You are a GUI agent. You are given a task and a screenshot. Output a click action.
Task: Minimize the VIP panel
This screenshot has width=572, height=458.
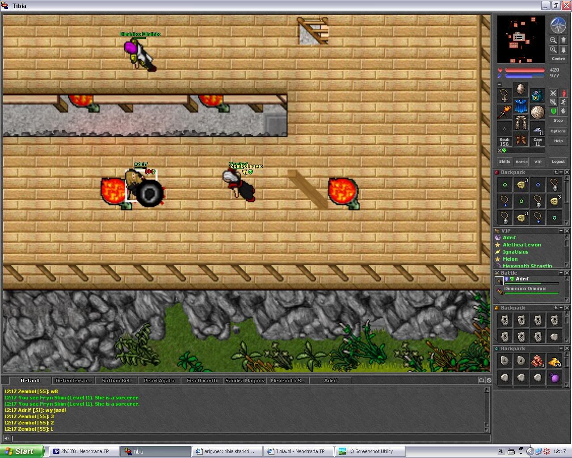[561, 231]
